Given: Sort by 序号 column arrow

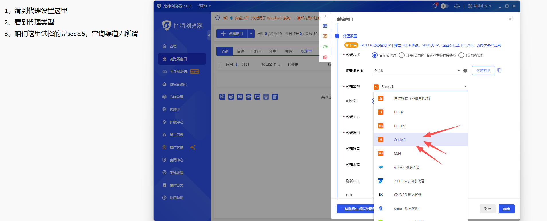Looking at the screenshot, I should tap(236, 64).
